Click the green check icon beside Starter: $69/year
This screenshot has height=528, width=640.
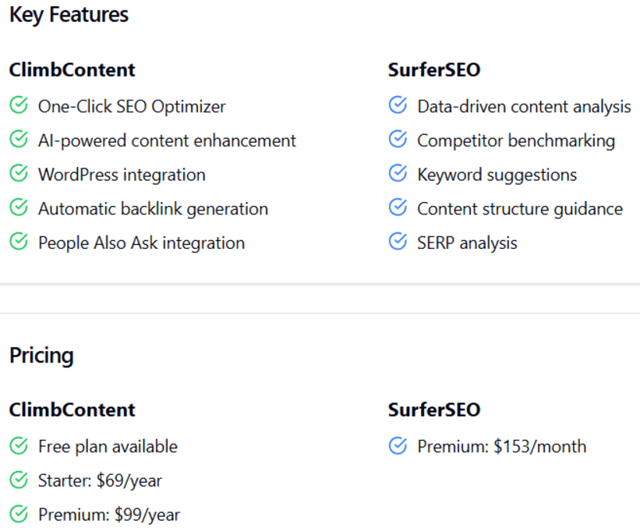click(x=19, y=480)
